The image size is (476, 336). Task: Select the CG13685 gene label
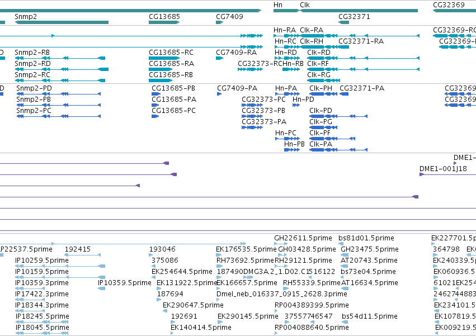coord(164,16)
